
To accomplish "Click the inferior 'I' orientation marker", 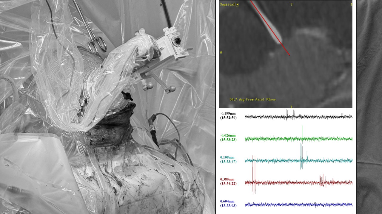I will coord(291,107).
